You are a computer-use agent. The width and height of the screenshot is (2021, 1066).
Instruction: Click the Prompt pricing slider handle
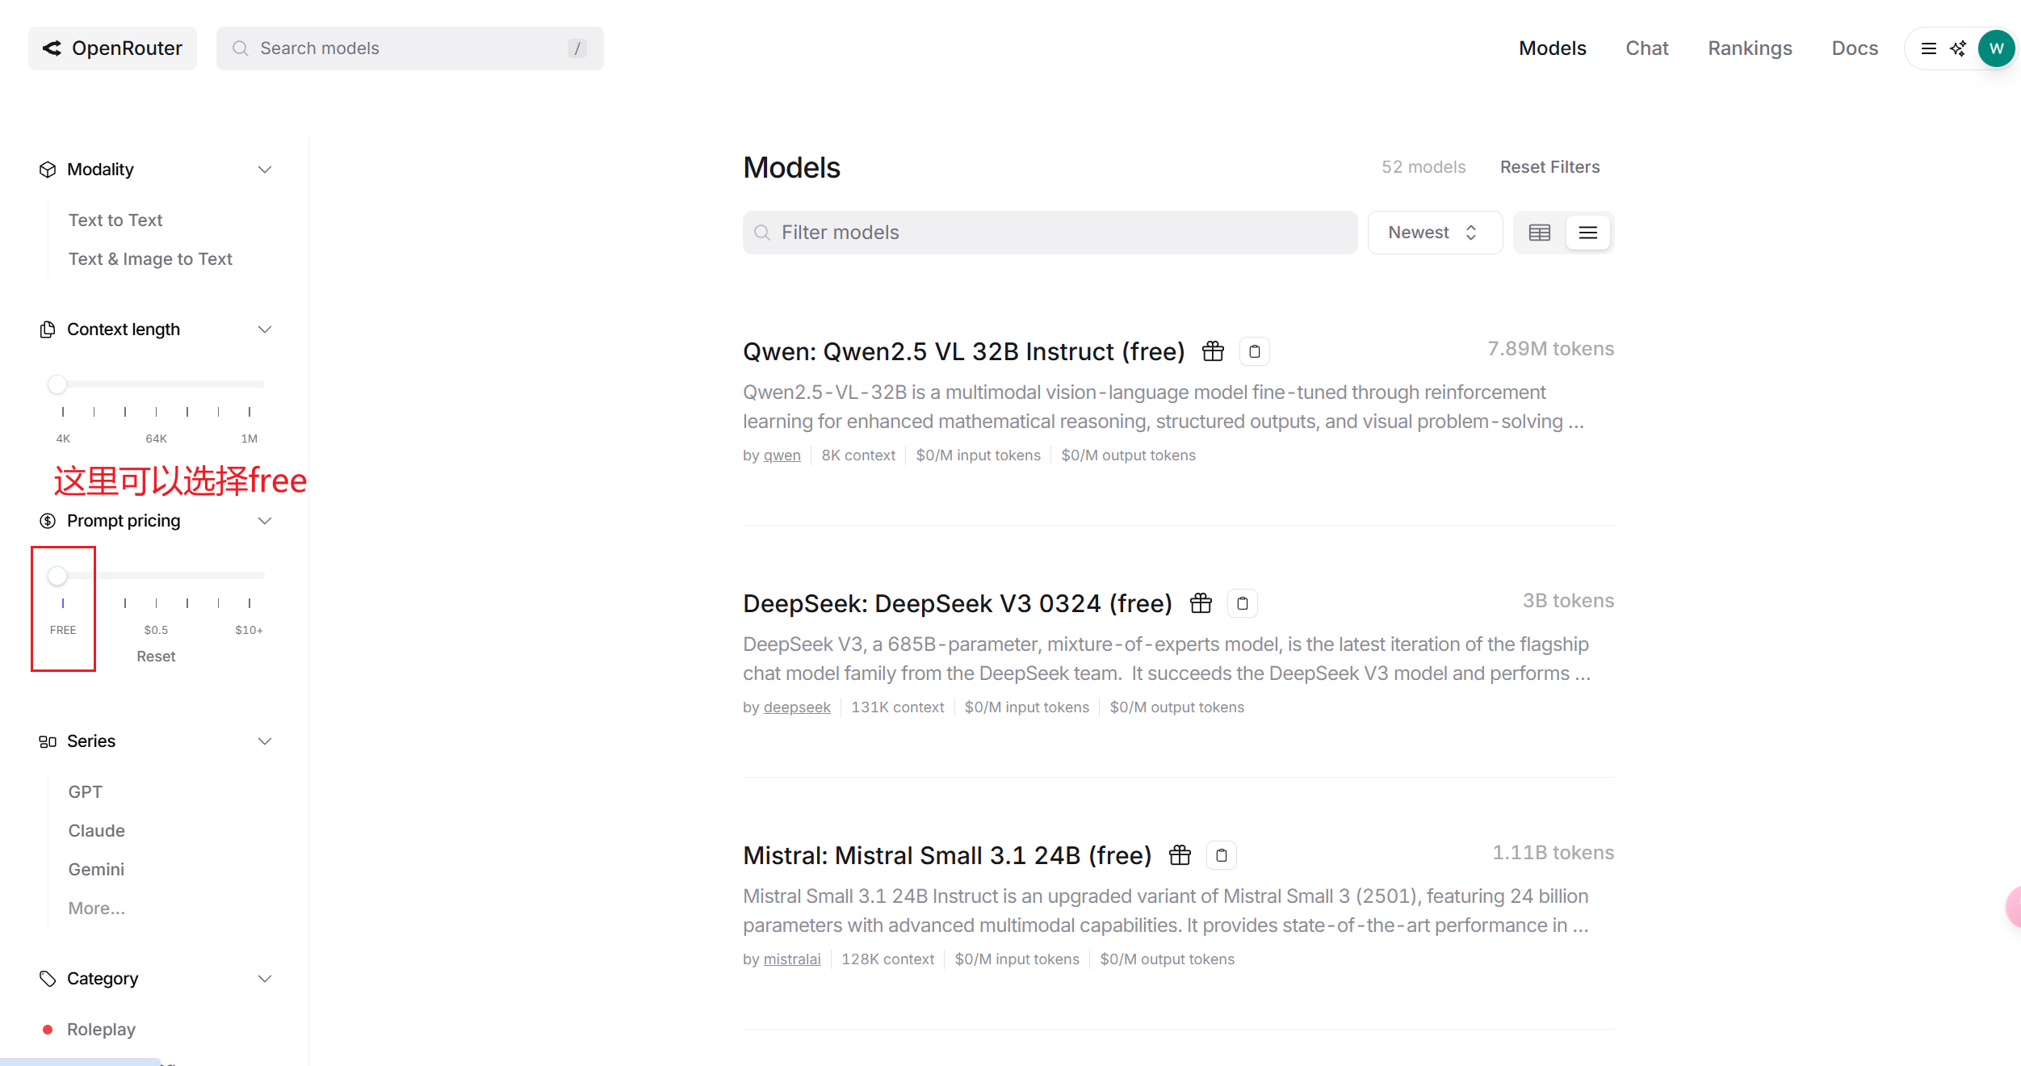(x=57, y=576)
